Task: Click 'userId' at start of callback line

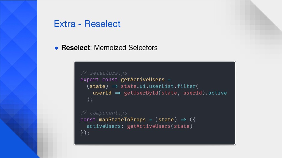Action: [x=102, y=93]
